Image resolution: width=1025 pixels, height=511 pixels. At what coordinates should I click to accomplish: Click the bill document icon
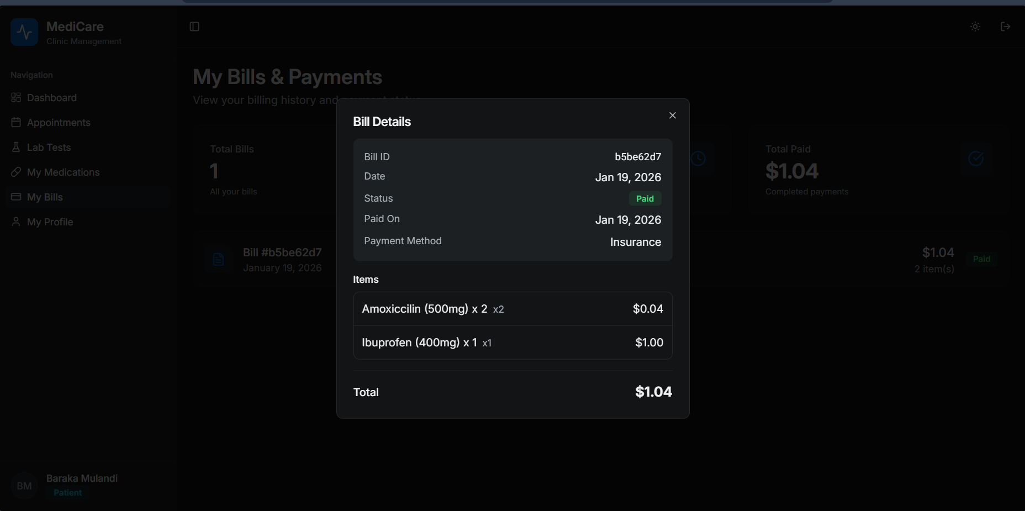pyautogui.click(x=218, y=260)
